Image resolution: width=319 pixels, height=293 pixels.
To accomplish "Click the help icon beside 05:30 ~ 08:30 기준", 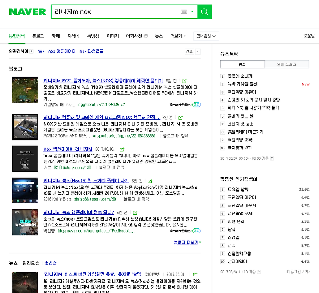I will coord(272,158).
